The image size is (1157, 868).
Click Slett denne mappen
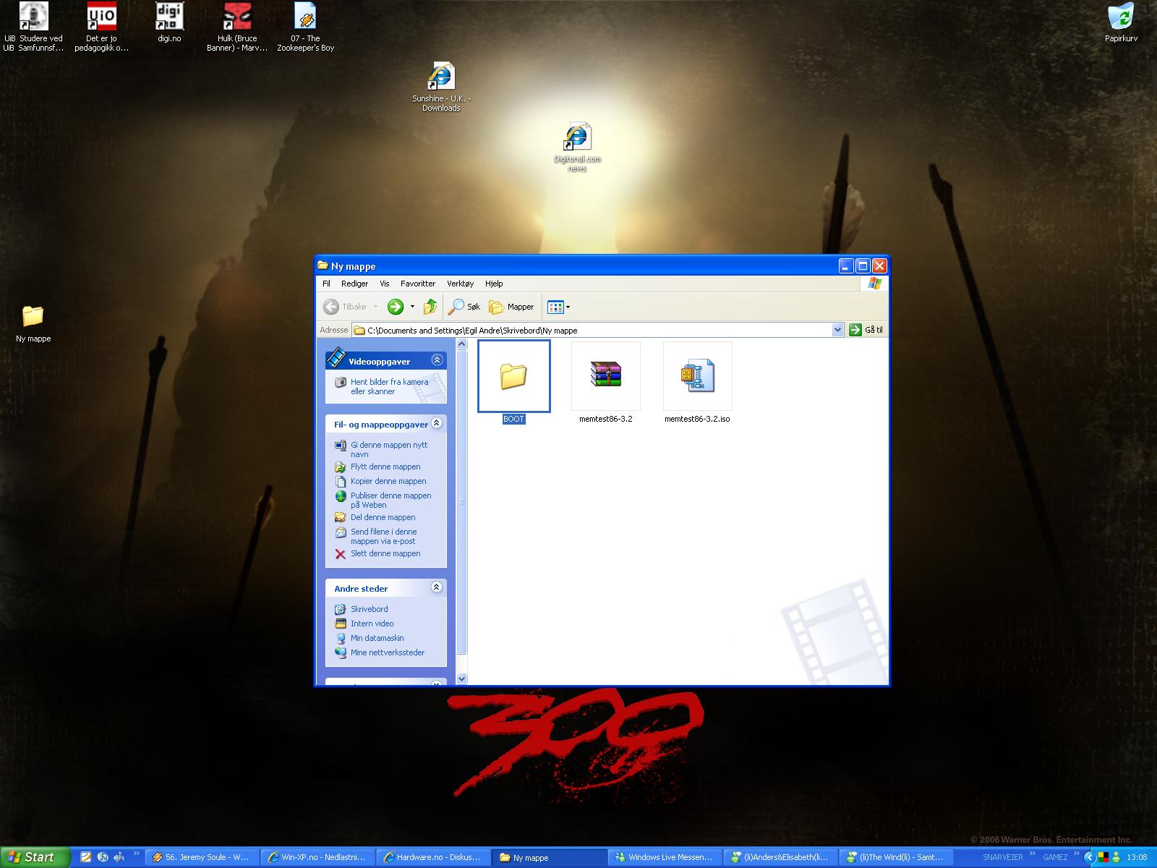pos(385,553)
